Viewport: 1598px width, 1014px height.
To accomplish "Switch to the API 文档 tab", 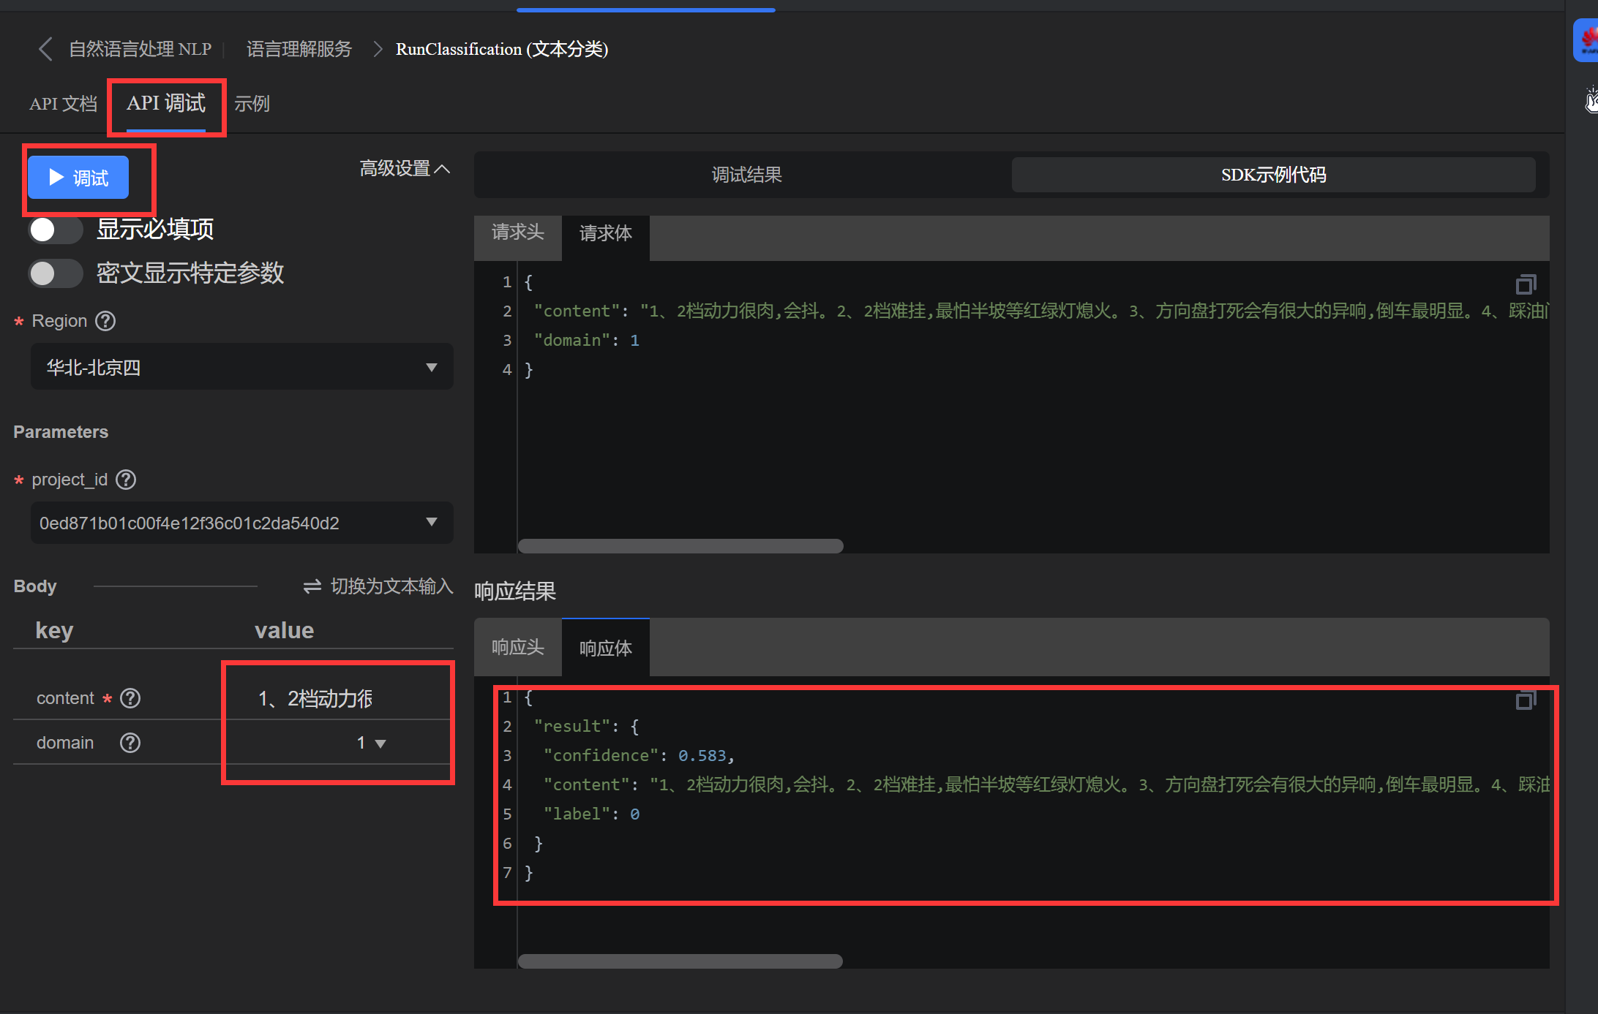I will pyautogui.click(x=63, y=104).
